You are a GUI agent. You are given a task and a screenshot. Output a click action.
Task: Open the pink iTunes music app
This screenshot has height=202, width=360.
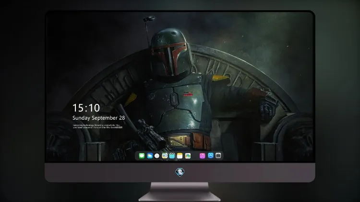click(x=202, y=156)
